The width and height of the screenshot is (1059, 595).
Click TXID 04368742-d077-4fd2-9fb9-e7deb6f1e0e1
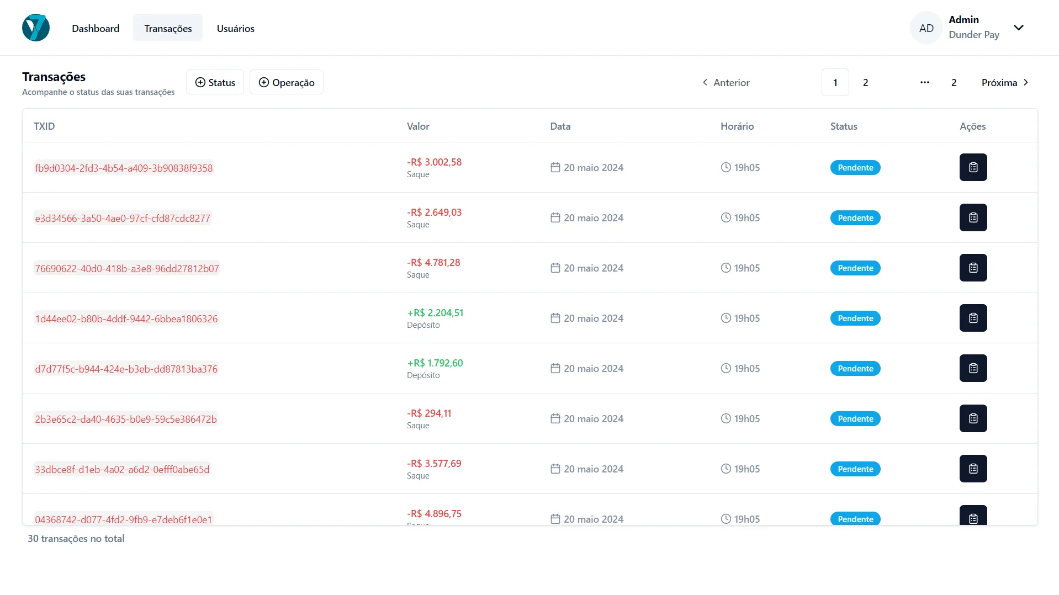(124, 519)
